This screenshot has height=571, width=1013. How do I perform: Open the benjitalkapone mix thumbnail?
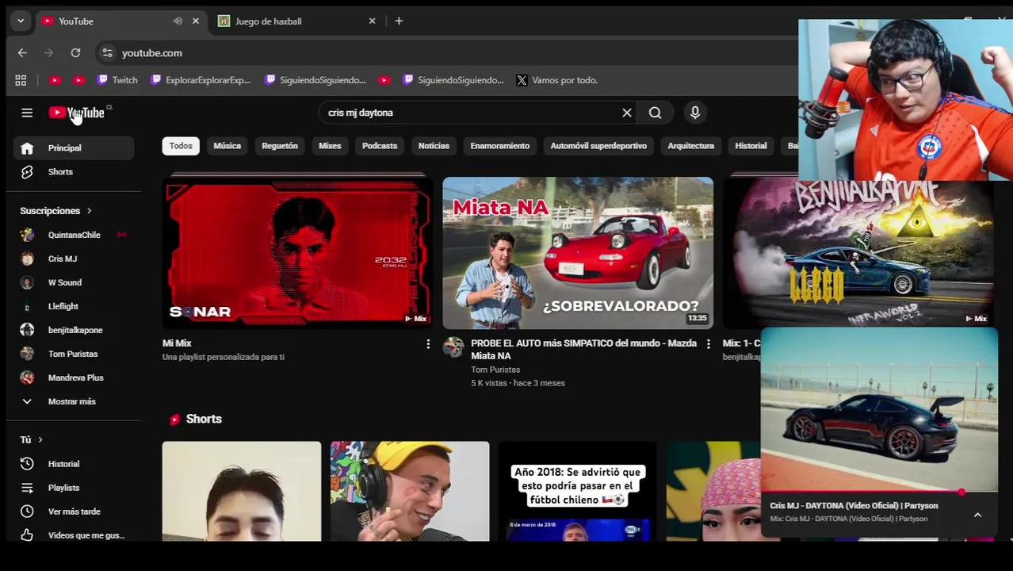pos(858,252)
